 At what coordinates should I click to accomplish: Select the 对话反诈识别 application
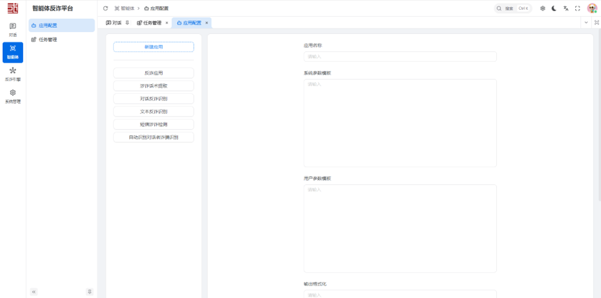click(154, 99)
